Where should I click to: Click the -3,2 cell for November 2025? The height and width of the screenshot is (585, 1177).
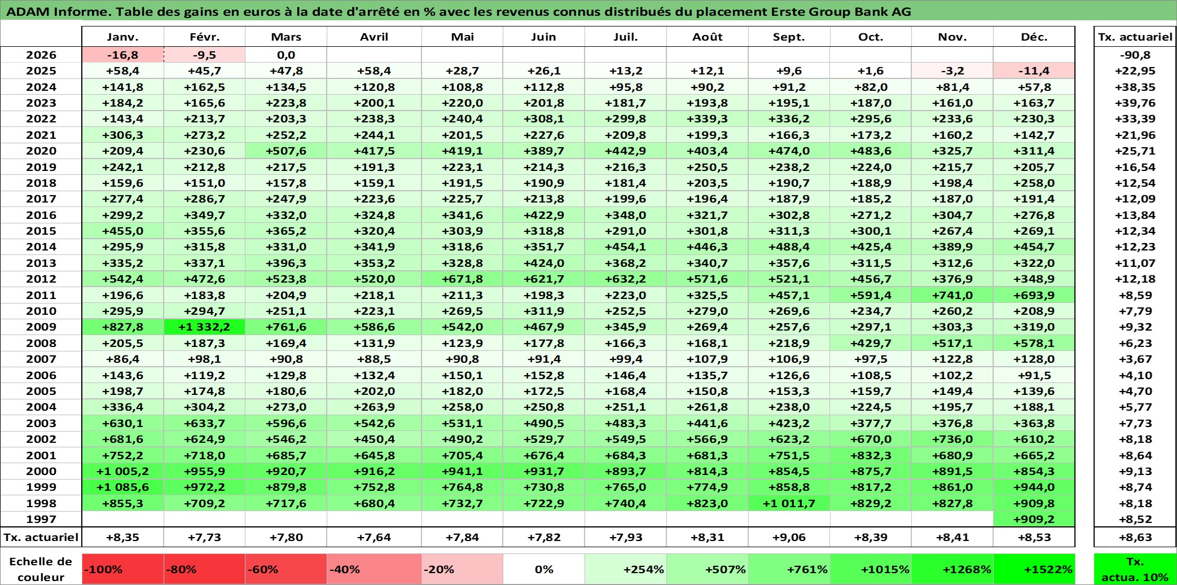952,71
